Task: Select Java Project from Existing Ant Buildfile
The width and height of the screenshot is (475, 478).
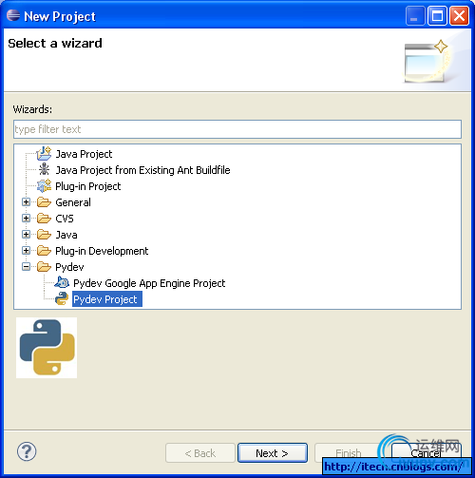Action: coord(142,170)
